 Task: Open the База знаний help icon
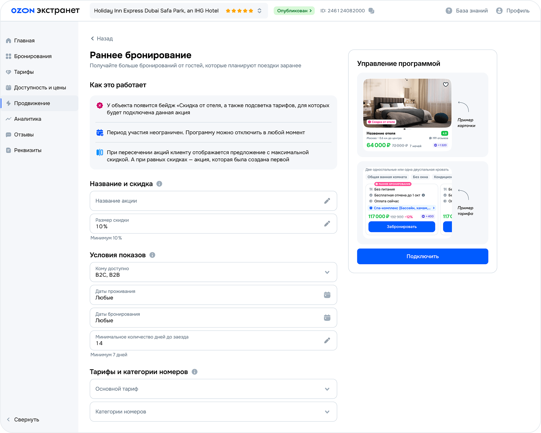[449, 11]
